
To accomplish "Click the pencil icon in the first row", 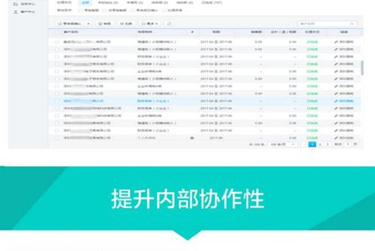I will [x=336, y=42].
